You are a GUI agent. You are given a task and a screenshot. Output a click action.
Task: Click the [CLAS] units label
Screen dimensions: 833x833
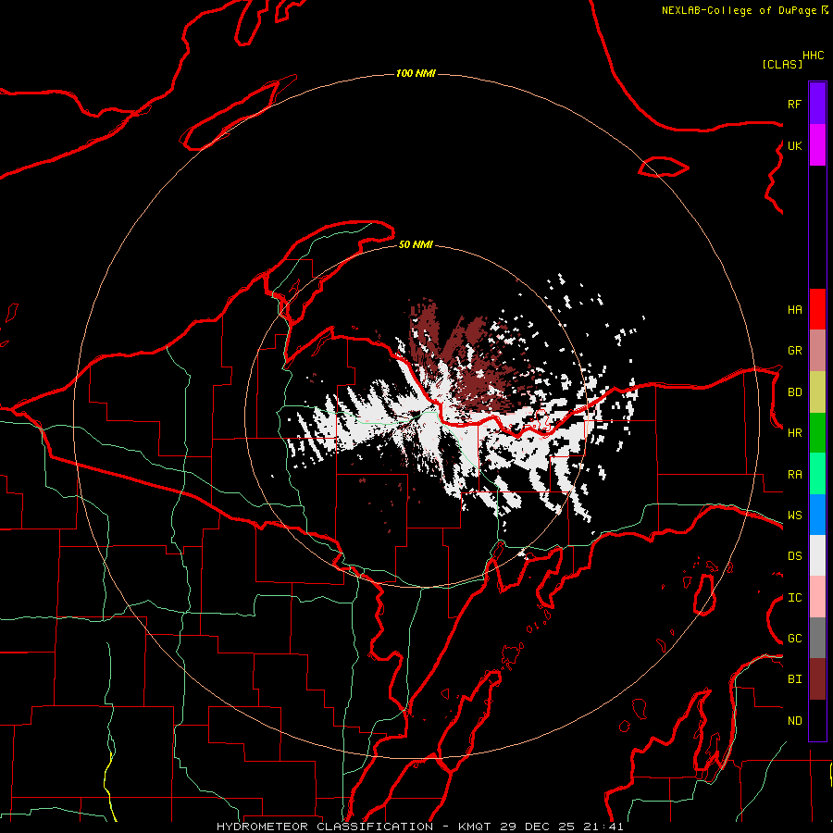click(x=782, y=64)
